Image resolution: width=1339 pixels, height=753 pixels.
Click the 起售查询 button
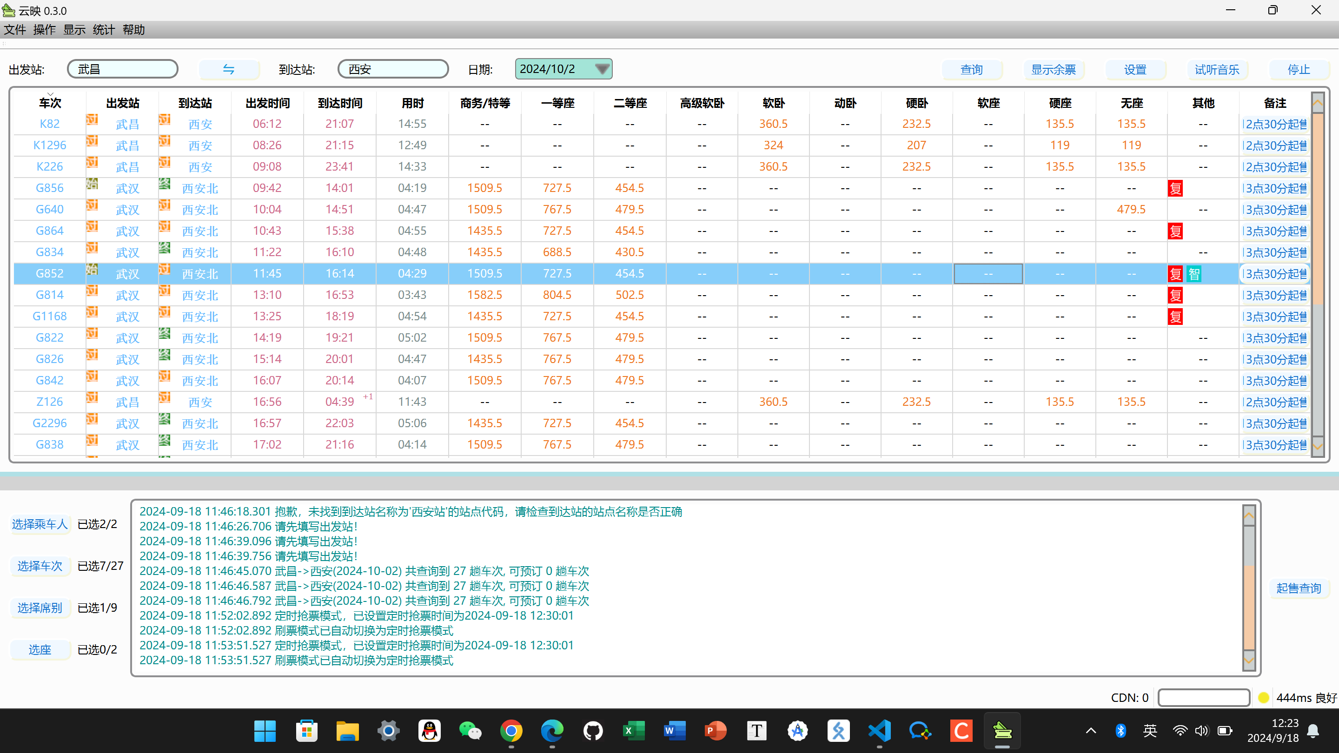(1298, 588)
